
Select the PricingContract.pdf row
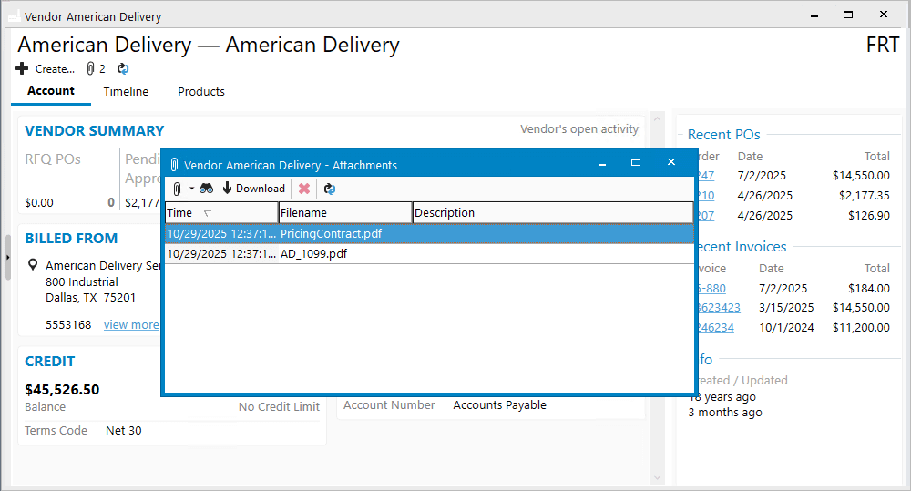coord(331,234)
